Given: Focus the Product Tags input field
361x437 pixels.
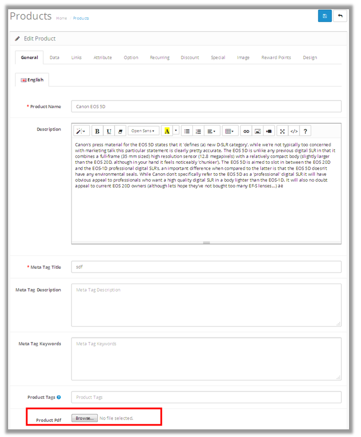Looking at the screenshot, I should point(206,397).
